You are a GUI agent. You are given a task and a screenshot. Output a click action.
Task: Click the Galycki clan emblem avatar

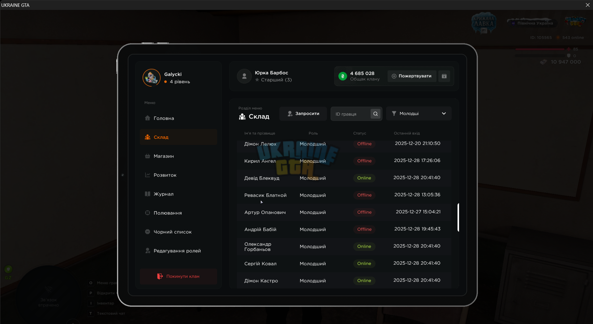(152, 78)
